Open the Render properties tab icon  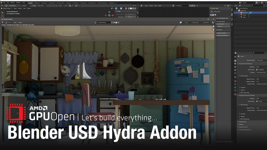point(235,61)
